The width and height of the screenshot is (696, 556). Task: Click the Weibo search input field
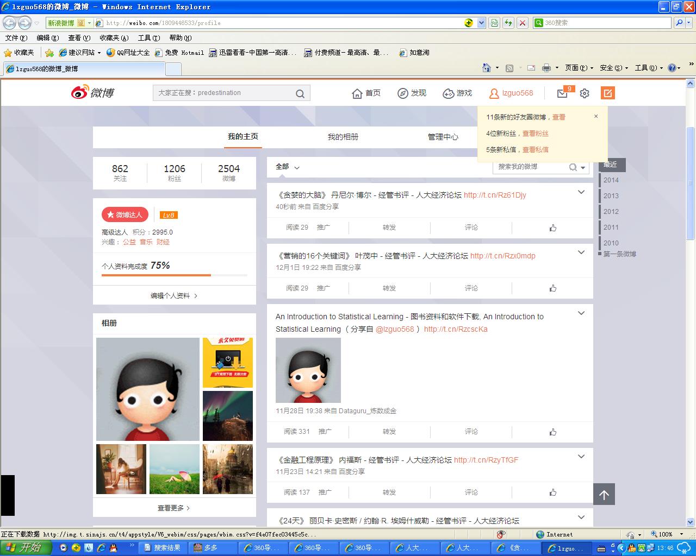[224, 93]
